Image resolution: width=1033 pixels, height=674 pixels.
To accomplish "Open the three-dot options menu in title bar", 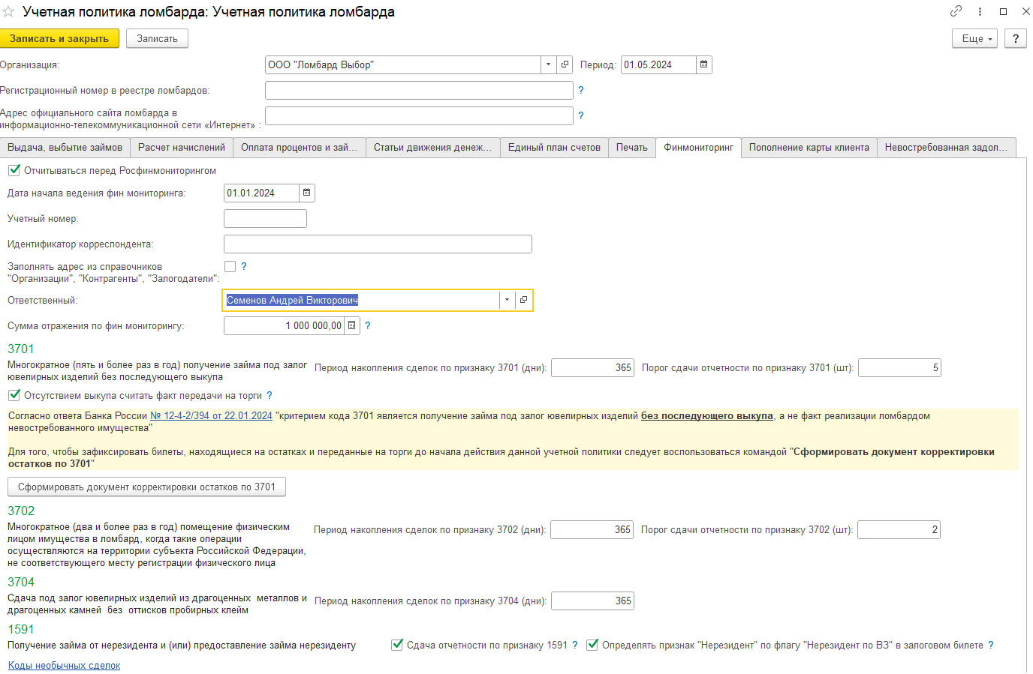I will tap(980, 11).
